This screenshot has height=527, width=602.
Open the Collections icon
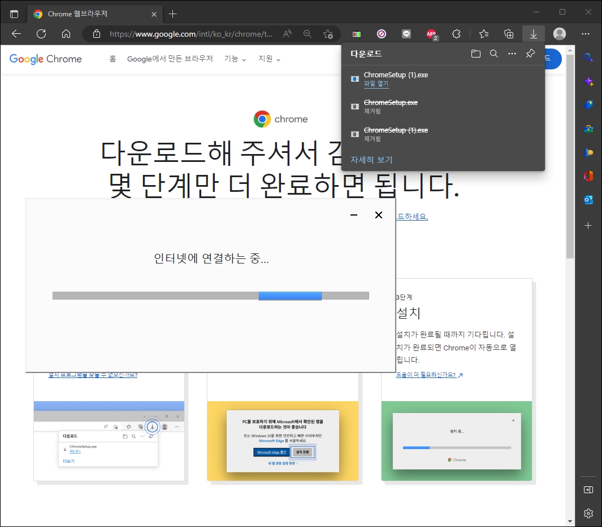(x=509, y=34)
